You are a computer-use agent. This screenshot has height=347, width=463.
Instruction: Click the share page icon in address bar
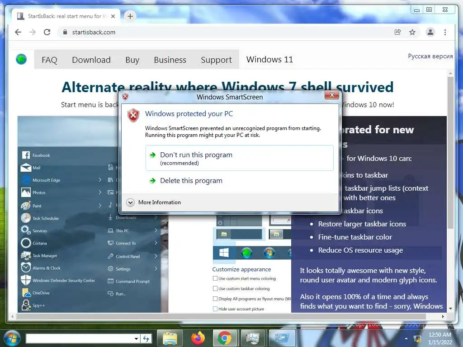pos(398,32)
